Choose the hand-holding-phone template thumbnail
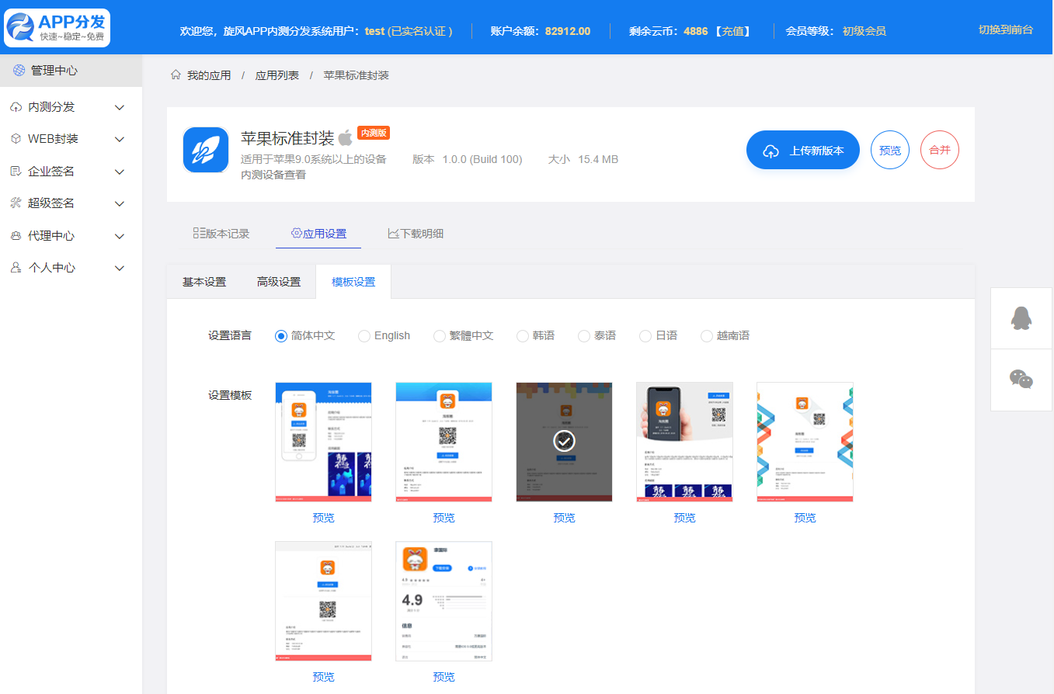 click(x=685, y=442)
